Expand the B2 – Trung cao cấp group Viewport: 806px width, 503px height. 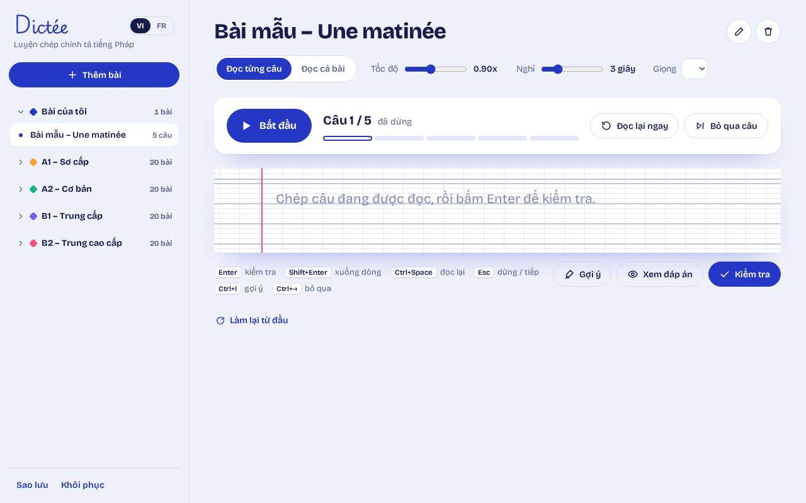tap(21, 243)
